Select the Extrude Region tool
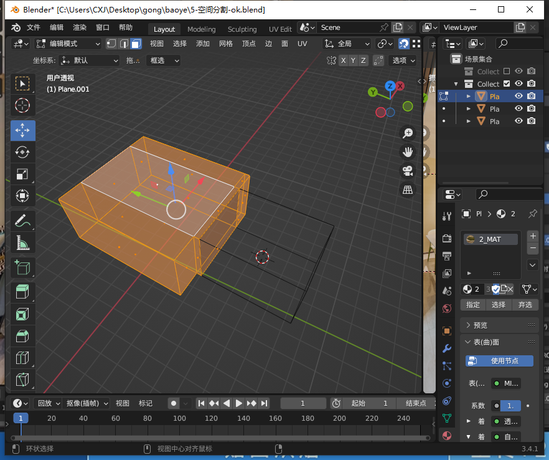Image resolution: width=549 pixels, height=460 pixels. point(22,292)
